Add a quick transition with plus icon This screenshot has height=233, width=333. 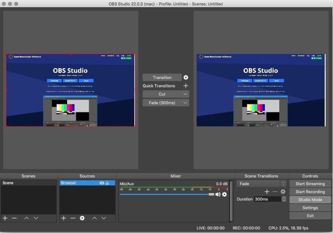[x=186, y=86]
